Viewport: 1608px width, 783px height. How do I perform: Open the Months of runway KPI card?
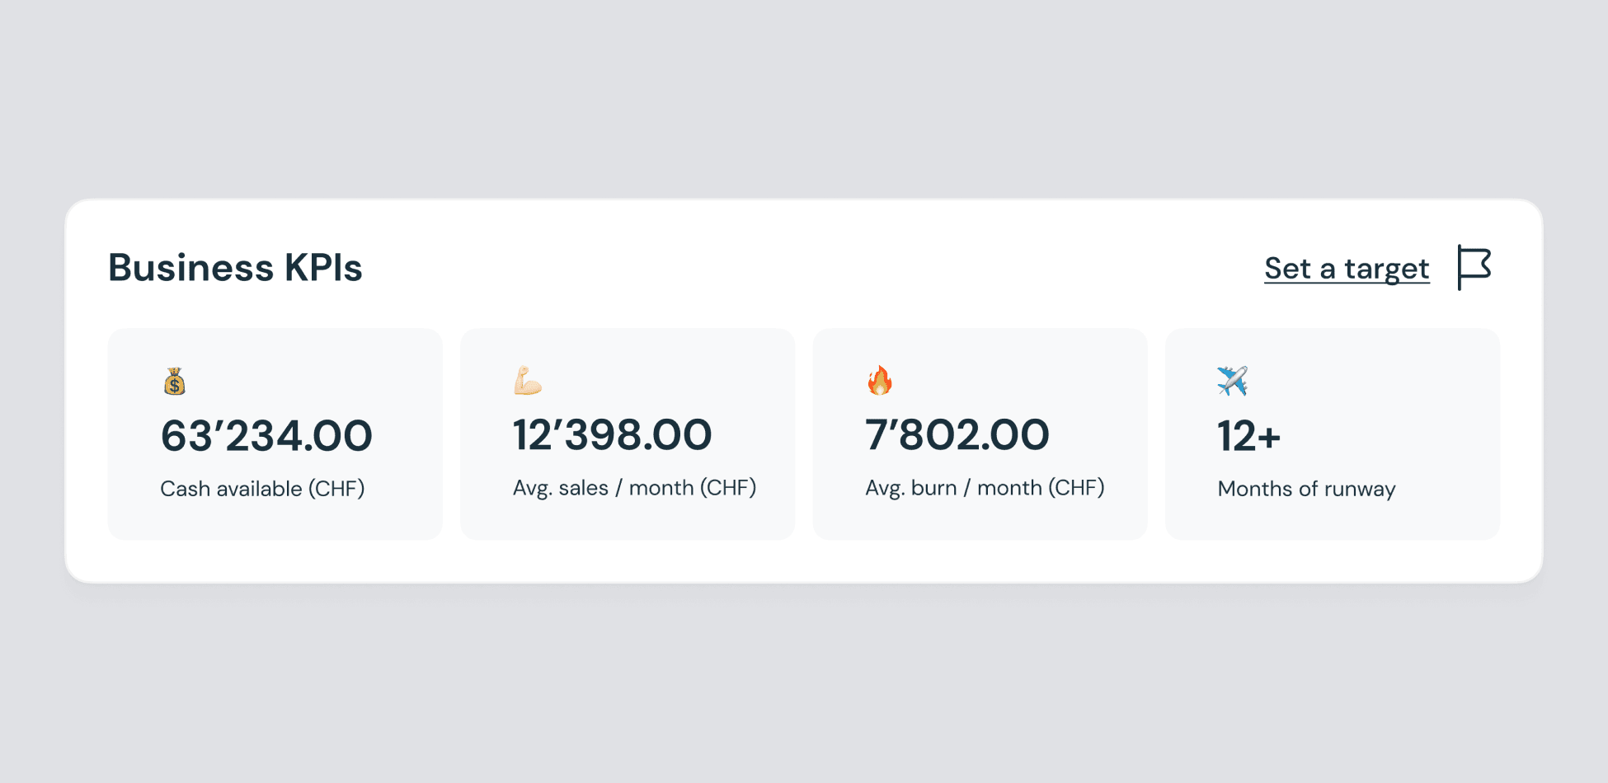[x=1333, y=434]
